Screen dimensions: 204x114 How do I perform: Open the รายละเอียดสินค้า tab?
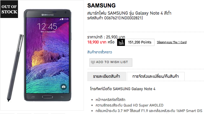tap(107, 76)
